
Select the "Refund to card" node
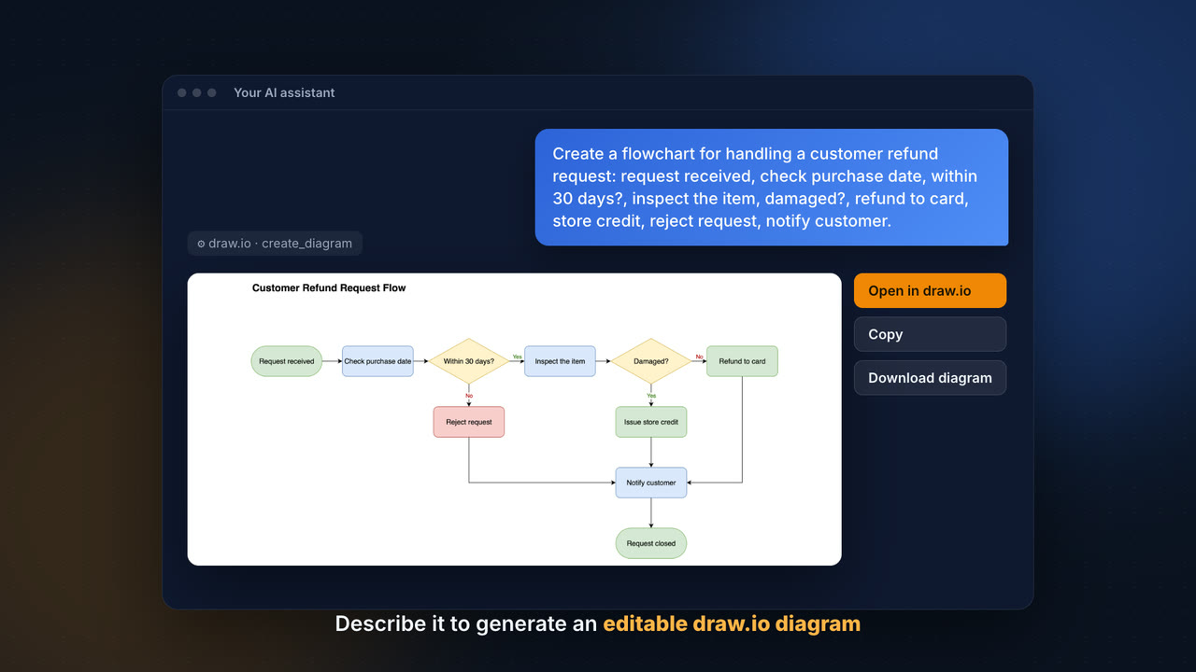tap(742, 361)
